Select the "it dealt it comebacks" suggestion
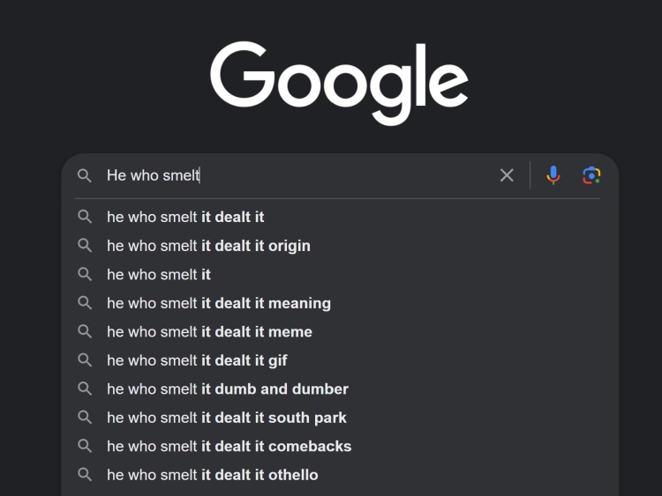Image resolution: width=662 pixels, height=496 pixels. coord(229,446)
